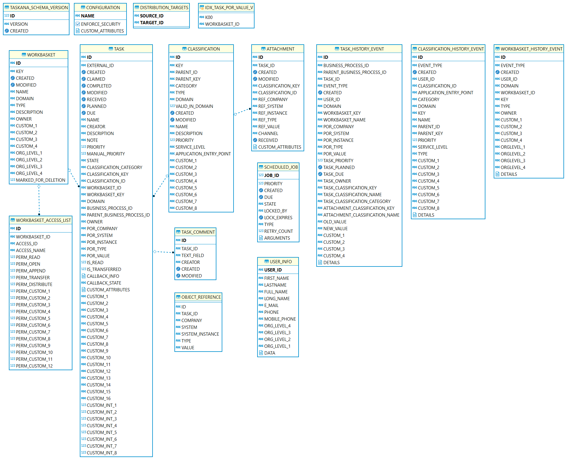Click the clock icon beside LOCK_EXPIRES

[x=261, y=217]
